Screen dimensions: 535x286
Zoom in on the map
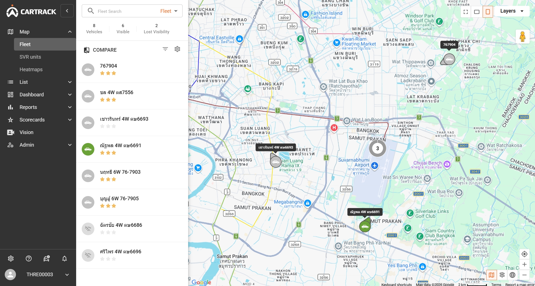pos(524,264)
